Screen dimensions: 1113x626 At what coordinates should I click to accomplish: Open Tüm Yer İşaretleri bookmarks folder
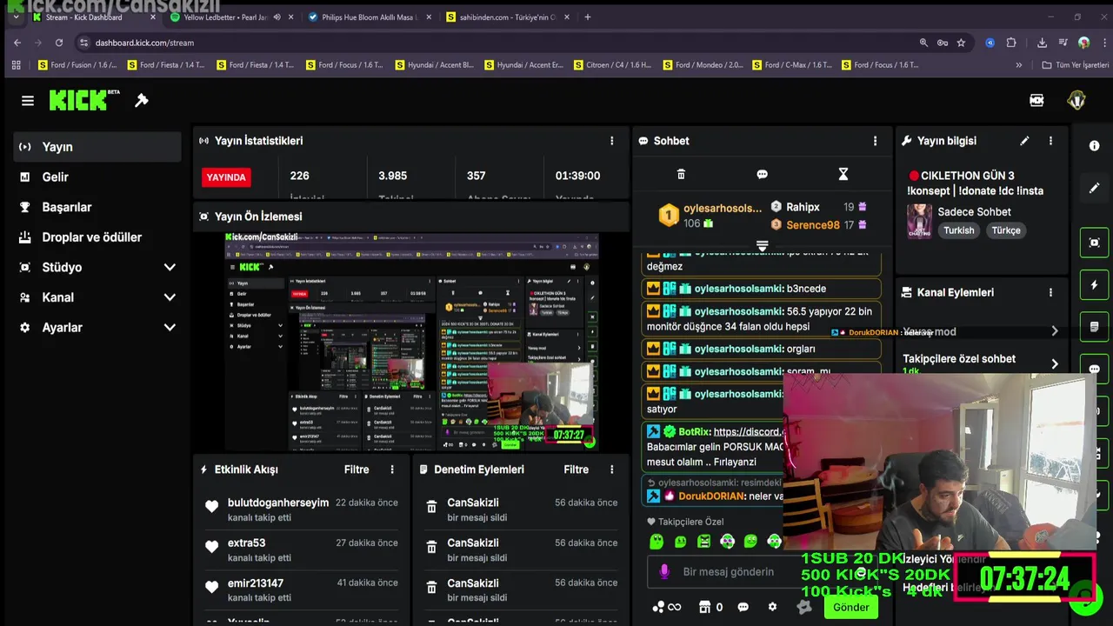click(x=1076, y=65)
